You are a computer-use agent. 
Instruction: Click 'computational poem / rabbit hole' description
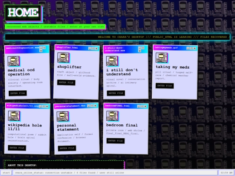pyautogui.click(x=27, y=137)
